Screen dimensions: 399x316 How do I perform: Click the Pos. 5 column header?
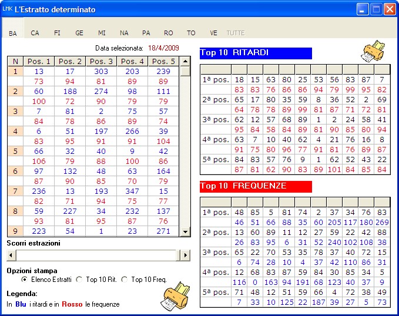pyautogui.click(x=163, y=61)
